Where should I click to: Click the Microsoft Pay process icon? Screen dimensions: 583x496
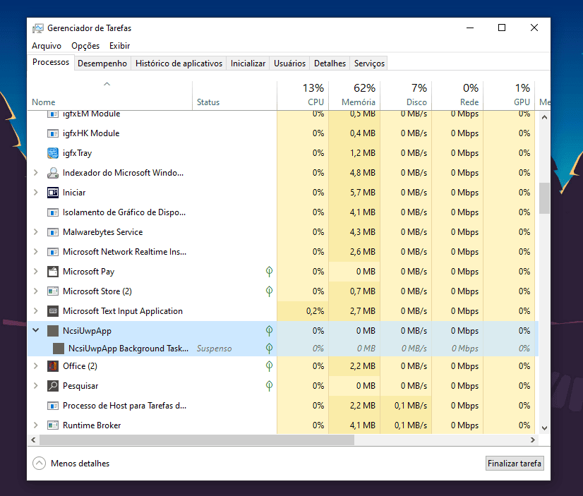(x=53, y=272)
